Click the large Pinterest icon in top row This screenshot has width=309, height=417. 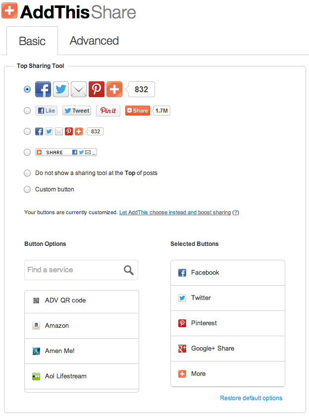point(97,89)
